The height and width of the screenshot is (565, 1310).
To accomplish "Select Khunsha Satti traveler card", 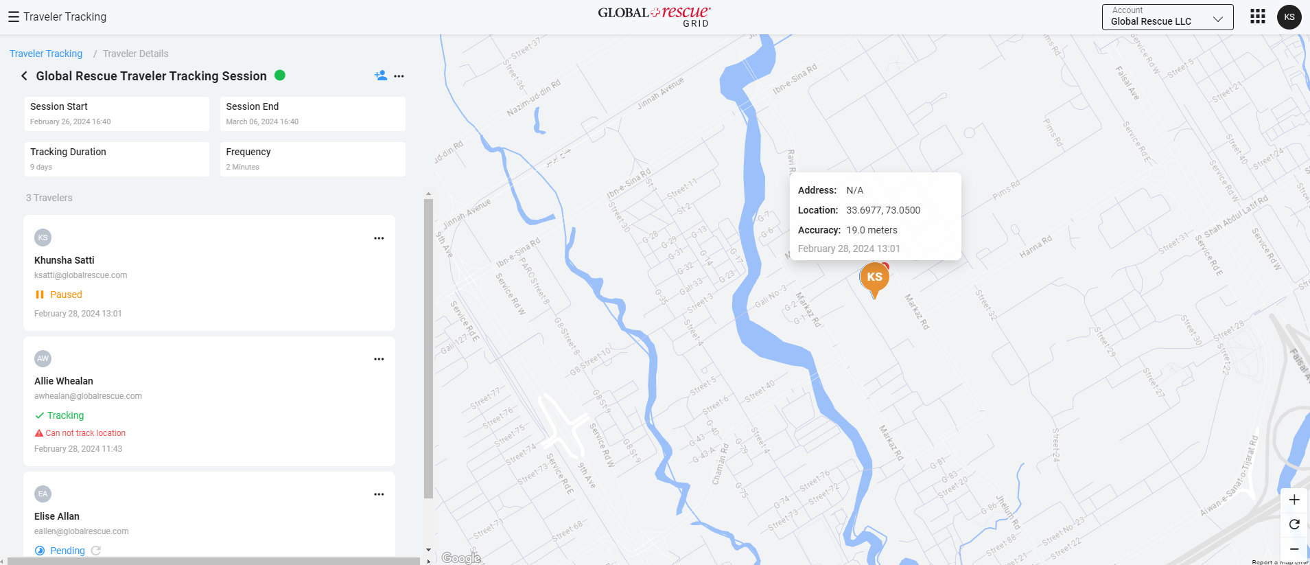I will click(x=209, y=273).
